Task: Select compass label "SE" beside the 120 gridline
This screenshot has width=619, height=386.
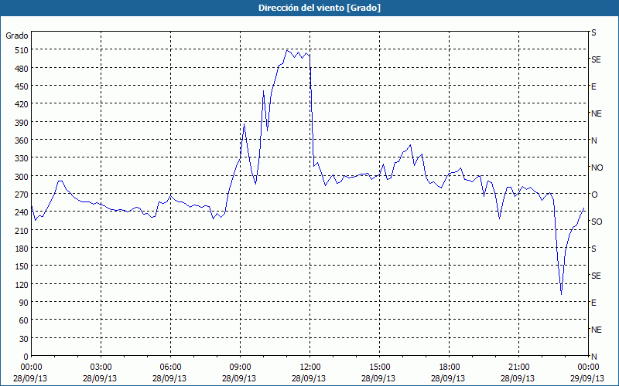Action: coord(596,276)
